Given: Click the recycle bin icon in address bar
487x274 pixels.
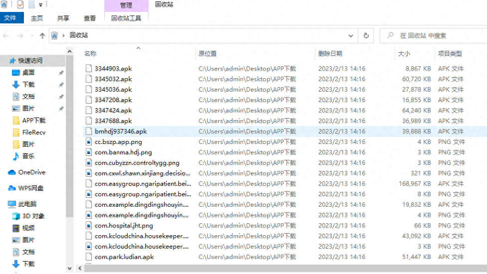Looking at the screenshot, I should tap(54, 36).
